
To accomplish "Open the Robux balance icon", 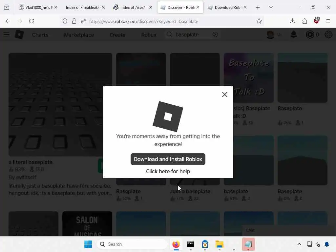I will (310, 34).
